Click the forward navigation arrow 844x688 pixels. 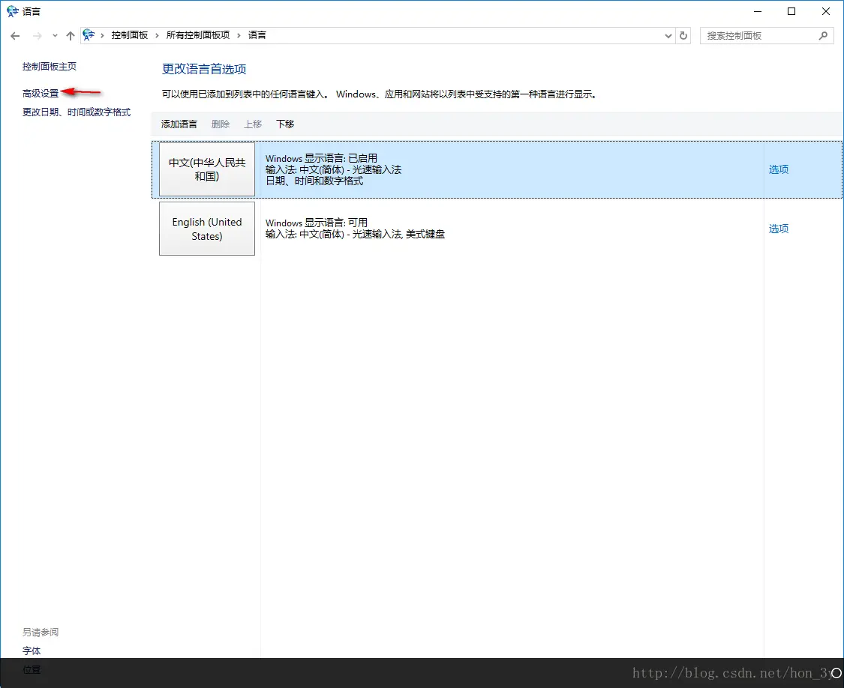pos(36,34)
